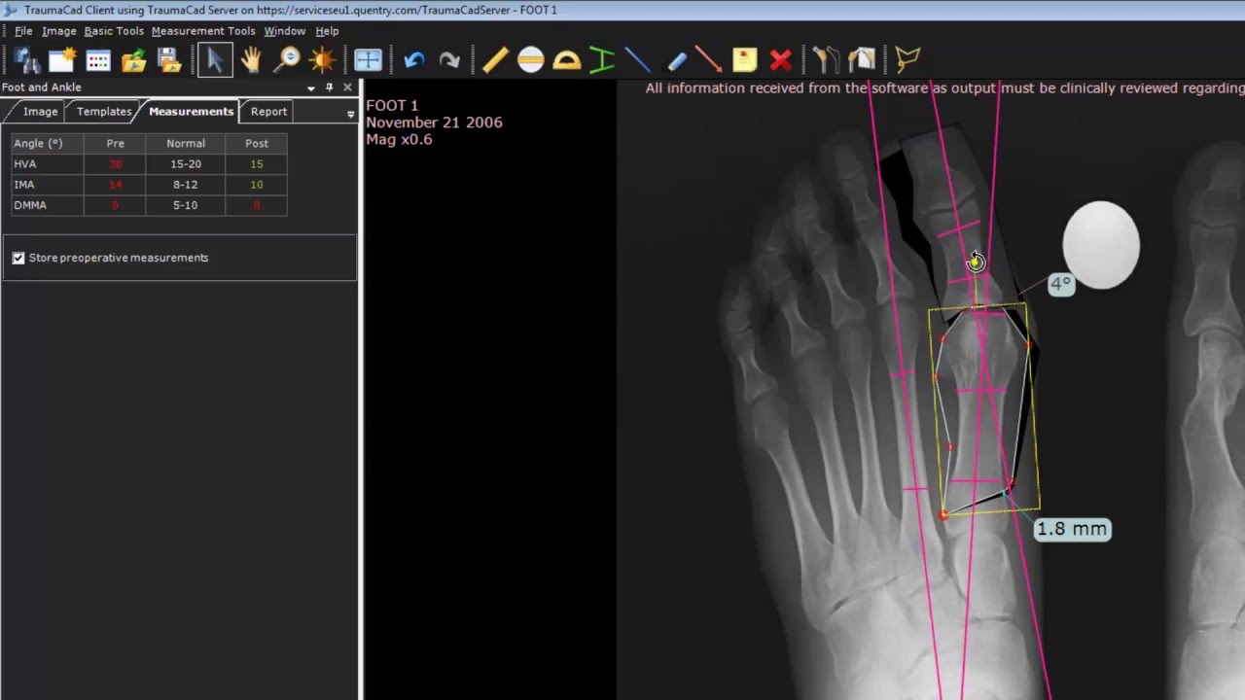
Task: Click the Normal column header
Action: [186, 143]
